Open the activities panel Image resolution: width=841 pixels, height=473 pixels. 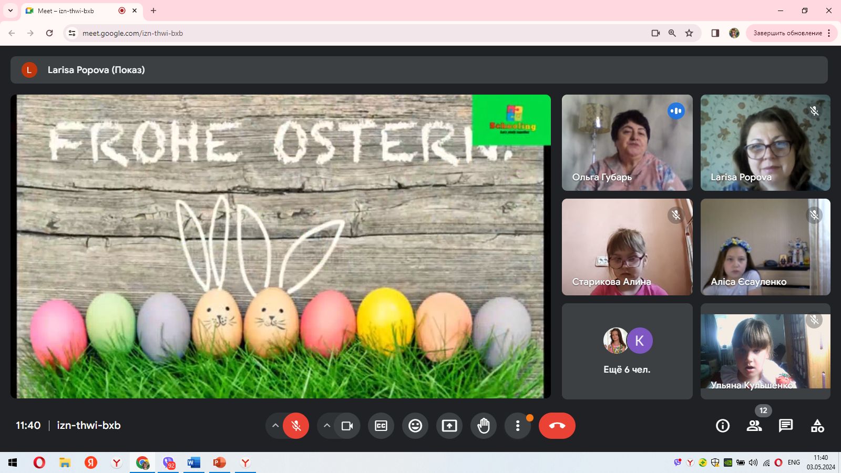pyautogui.click(x=817, y=426)
